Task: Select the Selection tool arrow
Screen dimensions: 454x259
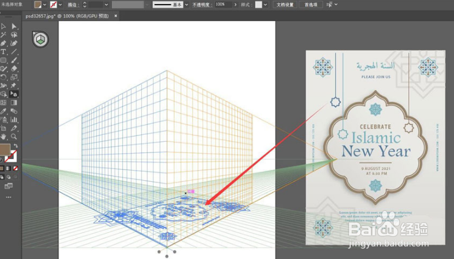Action: pos(4,26)
